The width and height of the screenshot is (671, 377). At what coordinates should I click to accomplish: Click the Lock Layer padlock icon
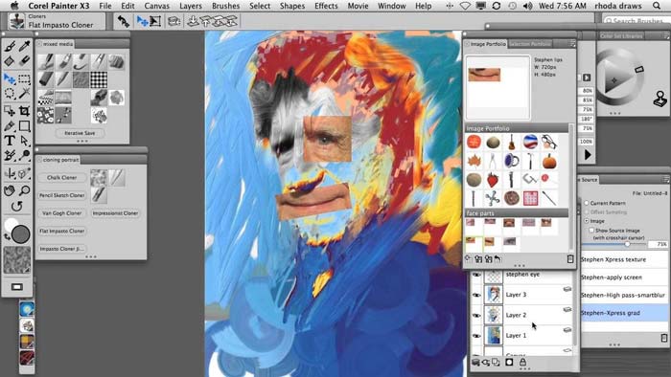coord(522,362)
